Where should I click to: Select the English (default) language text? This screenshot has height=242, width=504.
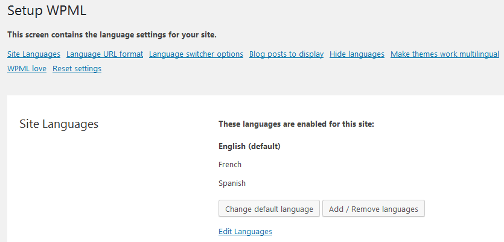pyautogui.click(x=249, y=146)
